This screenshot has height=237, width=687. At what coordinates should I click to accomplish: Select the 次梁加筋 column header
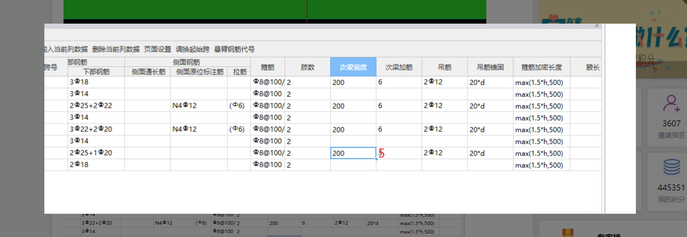[399, 67]
